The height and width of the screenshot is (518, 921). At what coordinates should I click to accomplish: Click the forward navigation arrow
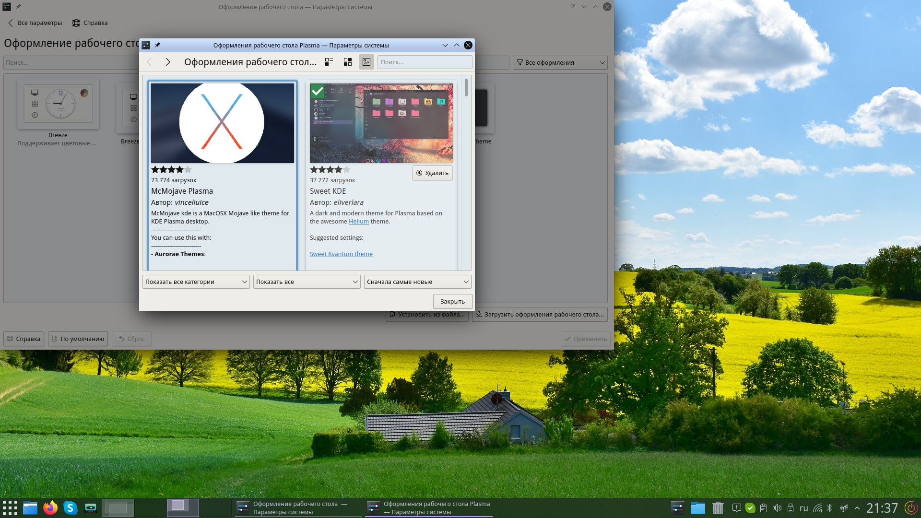tap(167, 62)
